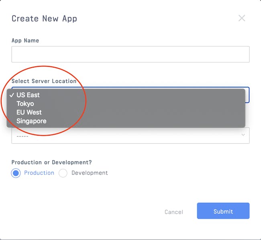Cancel creating the new app
The height and width of the screenshot is (240, 261).
[x=174, y=212]
